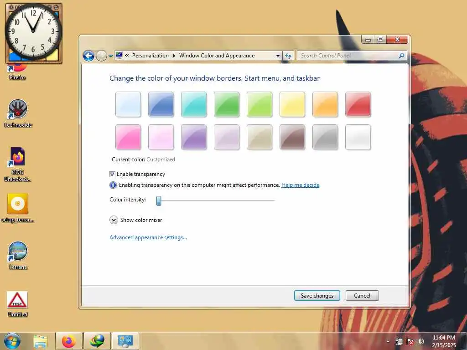
Task: Open the double-chevron breadcrumb overflow
Action: pyautogui.click(x=127, y=55)
